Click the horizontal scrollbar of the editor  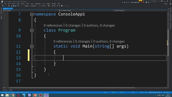[72, 88]
